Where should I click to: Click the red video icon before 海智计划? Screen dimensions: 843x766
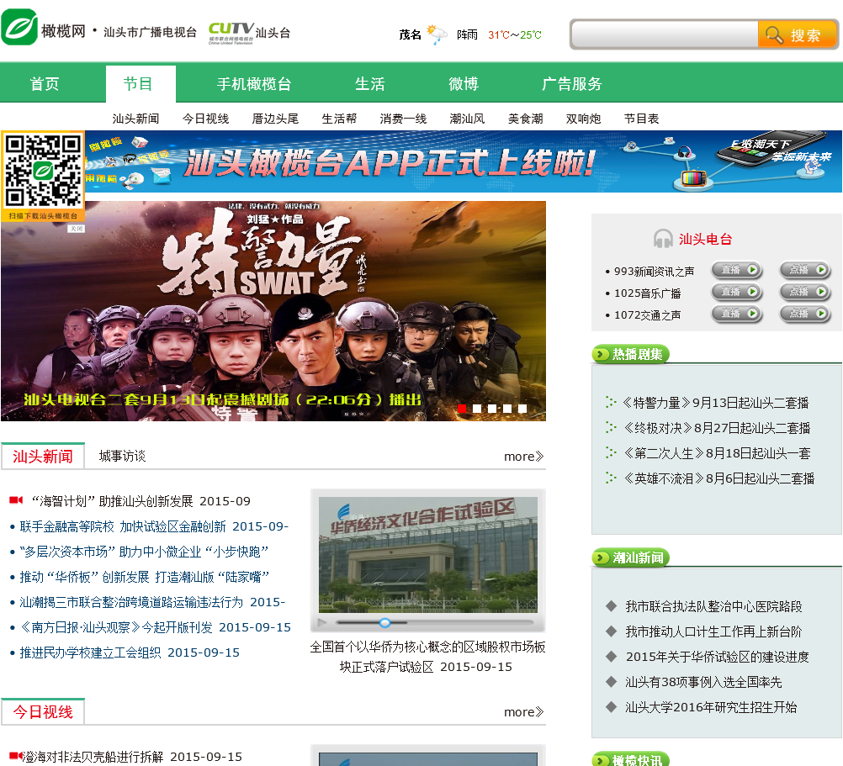click(x=16, y=500)
